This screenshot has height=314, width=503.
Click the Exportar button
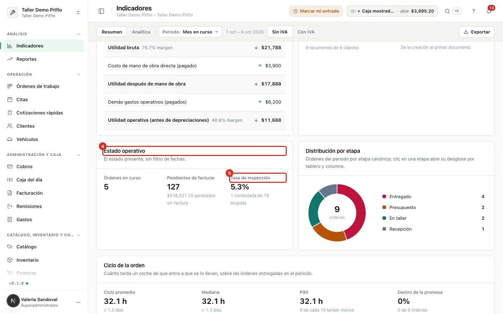click(477, 32)
